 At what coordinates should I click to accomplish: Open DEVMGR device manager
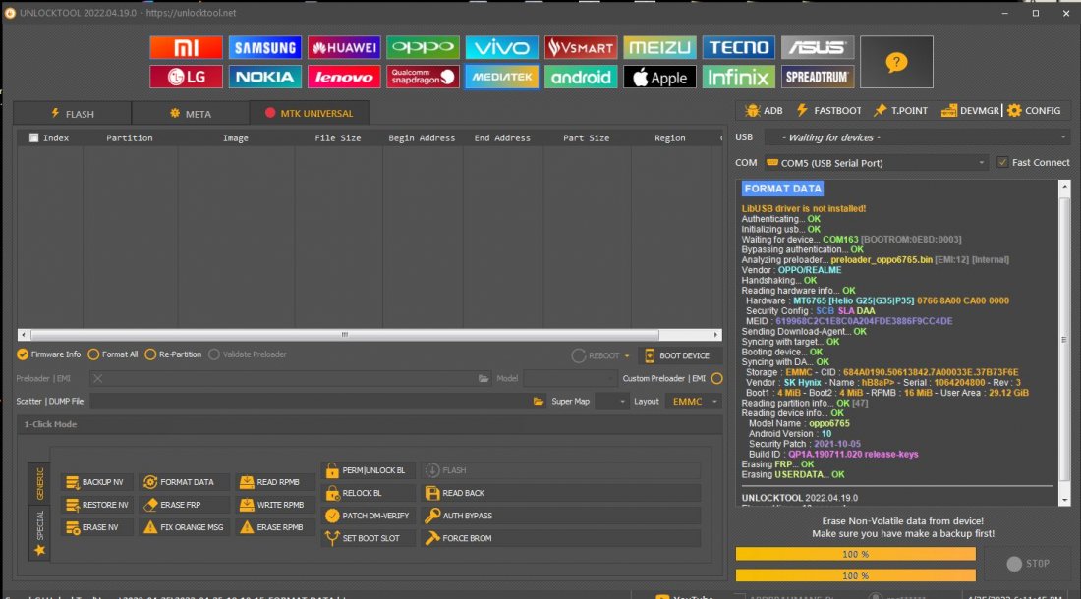(970, 110)
